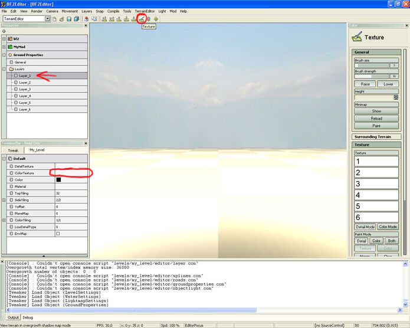Screen dimensions: 410x328
Task: Switch to the My_Level tab
Action: (x=37, y=150)
